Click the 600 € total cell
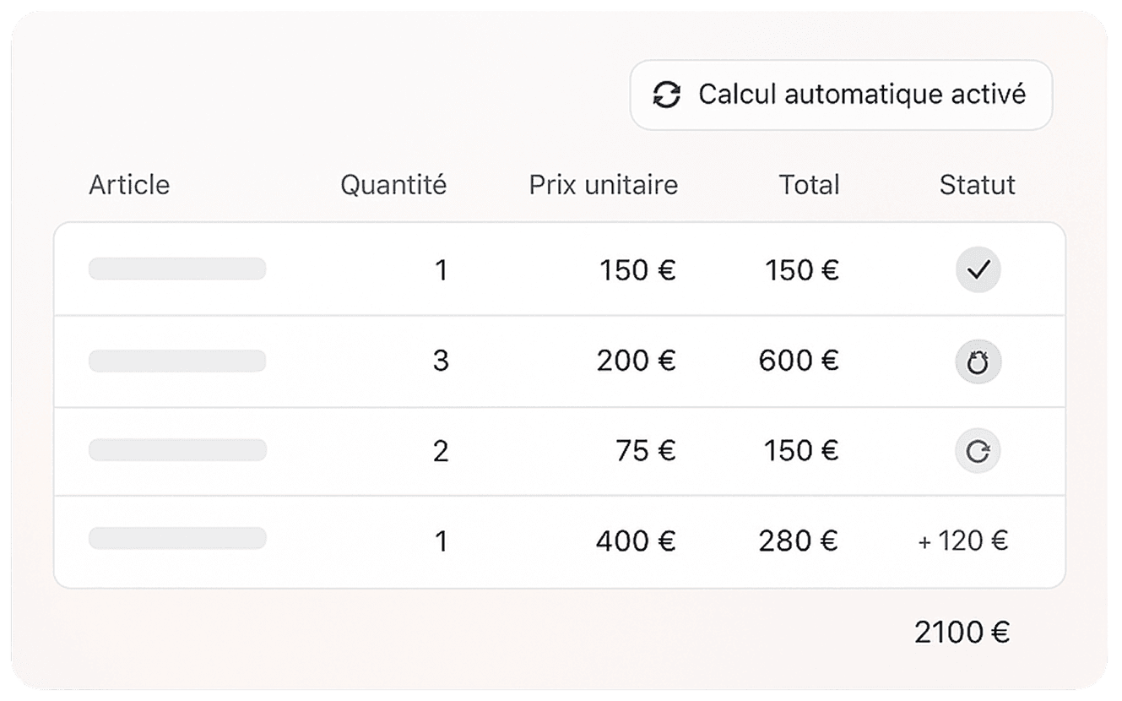Image resolution: width=1122 pixels, height=701 pixels. (799, 361)
